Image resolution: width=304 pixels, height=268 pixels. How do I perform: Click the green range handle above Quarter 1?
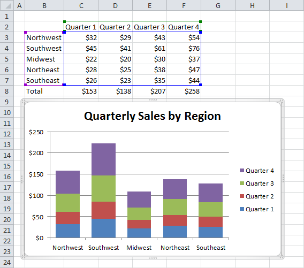65,22
